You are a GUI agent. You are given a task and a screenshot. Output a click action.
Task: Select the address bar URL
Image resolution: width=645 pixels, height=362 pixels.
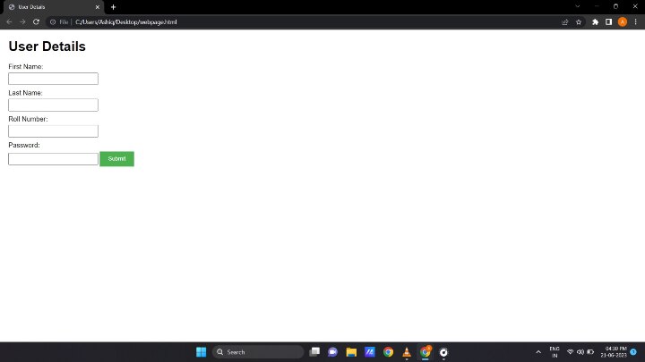(126, 22)
